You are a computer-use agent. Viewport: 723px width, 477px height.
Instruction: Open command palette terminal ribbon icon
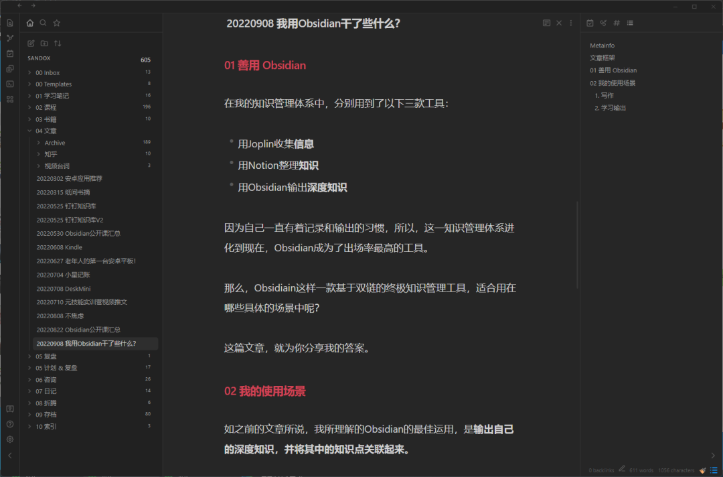(9, 84)
